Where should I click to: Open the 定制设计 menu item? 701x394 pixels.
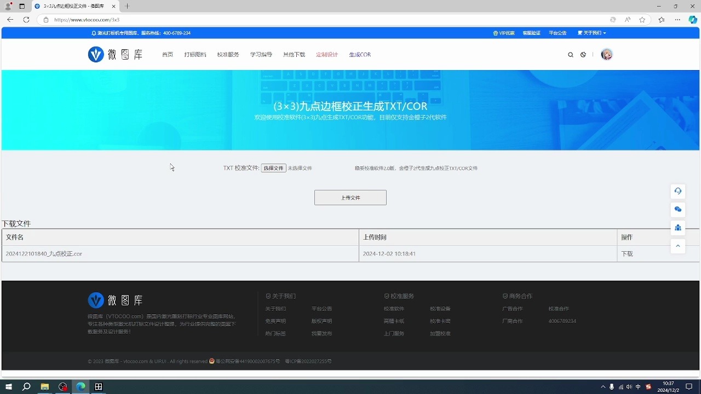(327, 55)
